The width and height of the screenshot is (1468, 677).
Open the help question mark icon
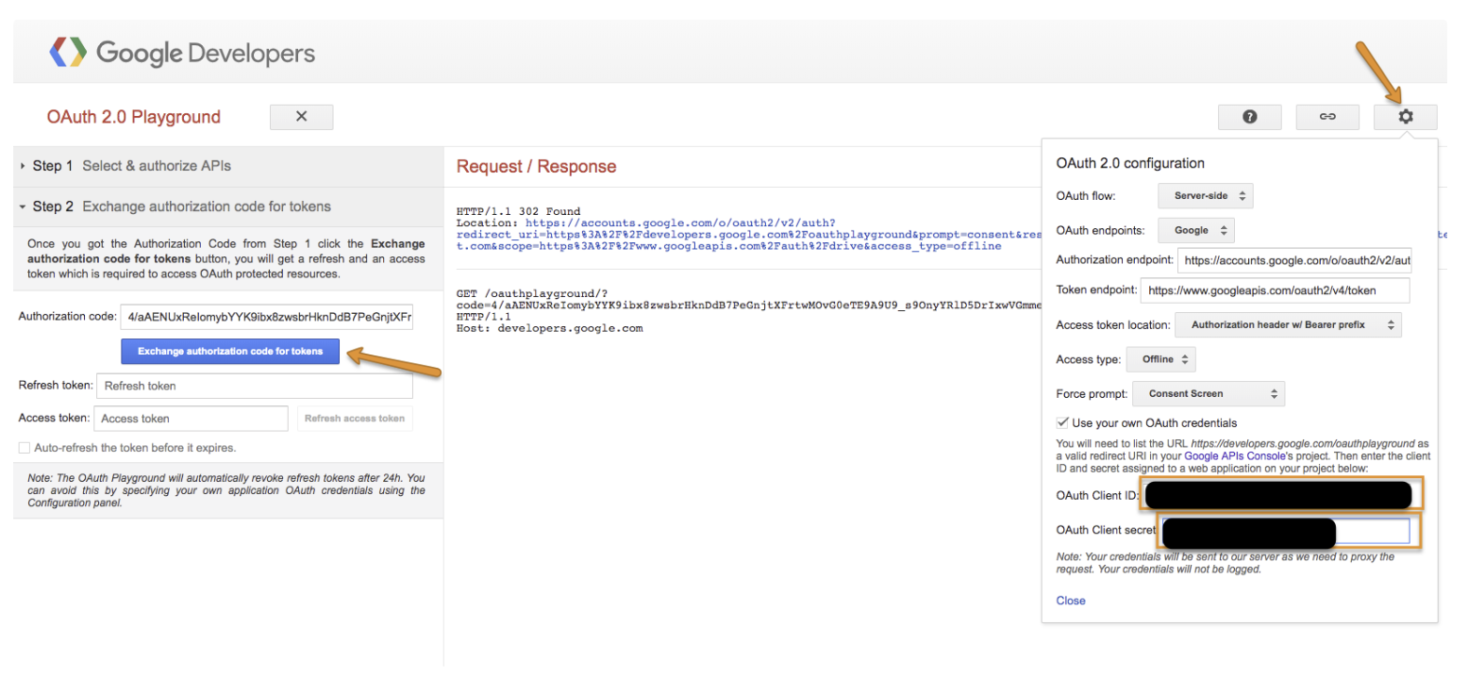pos(1249,117)
